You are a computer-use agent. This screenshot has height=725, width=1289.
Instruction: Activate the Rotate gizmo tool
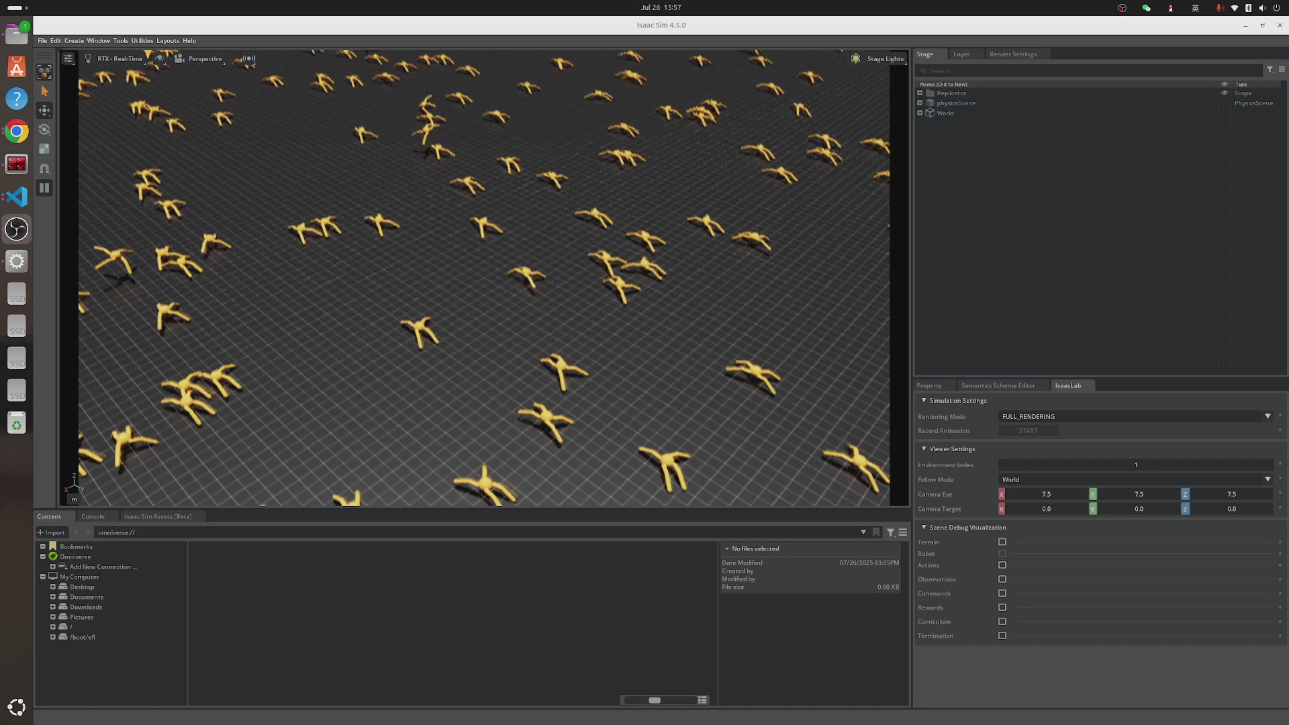pyautogui.click(x=44, y=130)
